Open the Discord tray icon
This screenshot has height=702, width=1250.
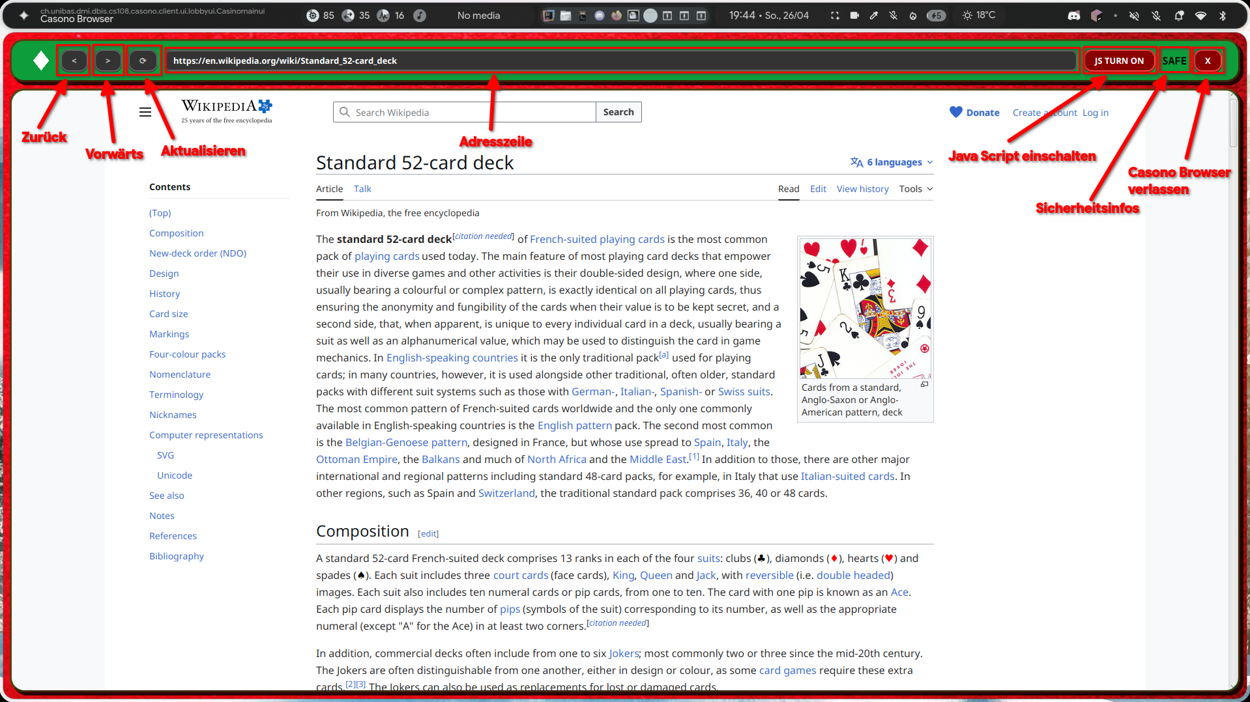[x=1074, y=16]
